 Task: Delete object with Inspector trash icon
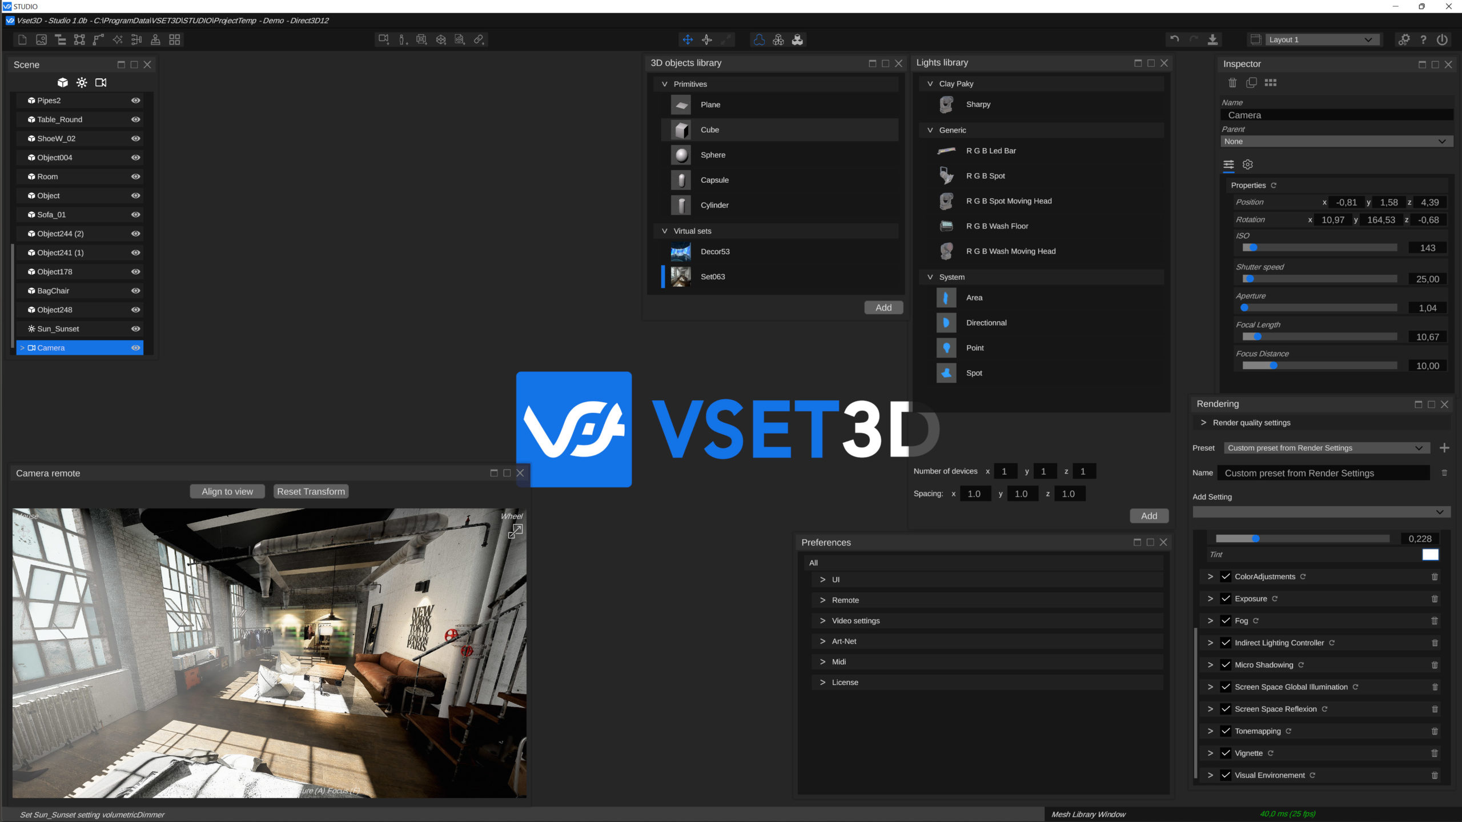(1232, 83)
